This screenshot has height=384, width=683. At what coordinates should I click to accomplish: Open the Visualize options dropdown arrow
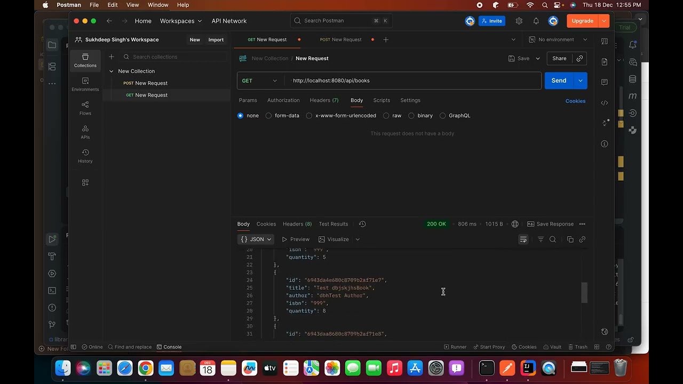tap(358, 239)
